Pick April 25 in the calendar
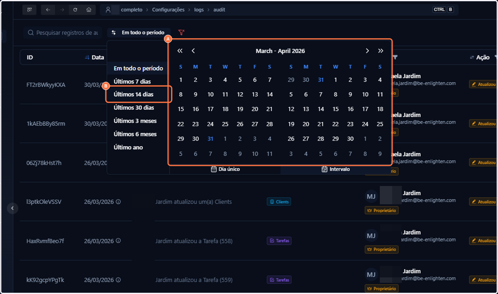The width and height of the screenshot is (498, 294). [380, 124]
